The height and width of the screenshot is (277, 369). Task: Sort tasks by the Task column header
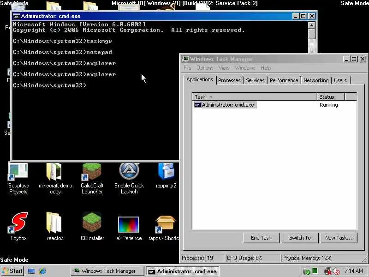(x=255, y=97)
